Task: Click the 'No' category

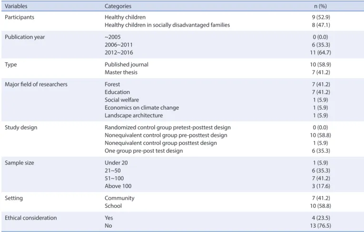Action: click(x=108, y=226)
